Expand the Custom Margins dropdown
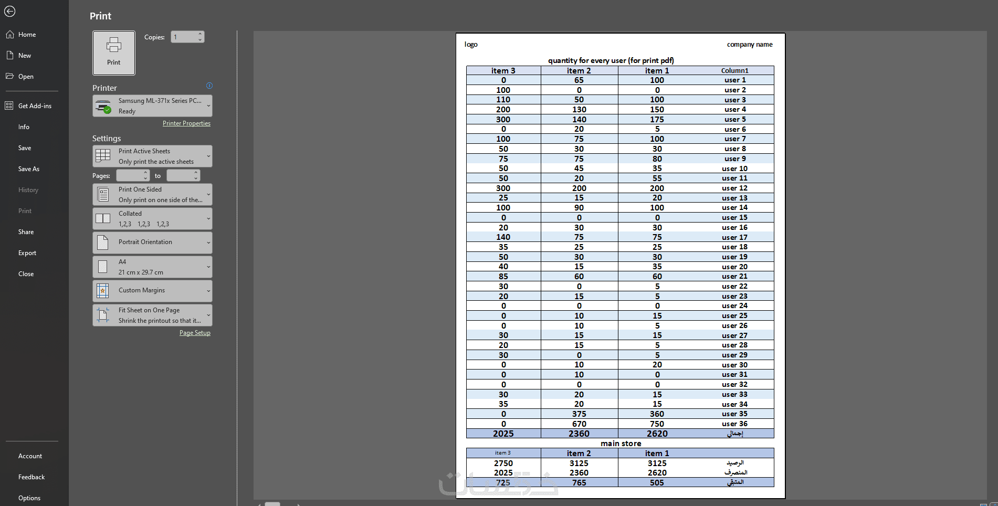 [153, 291]
